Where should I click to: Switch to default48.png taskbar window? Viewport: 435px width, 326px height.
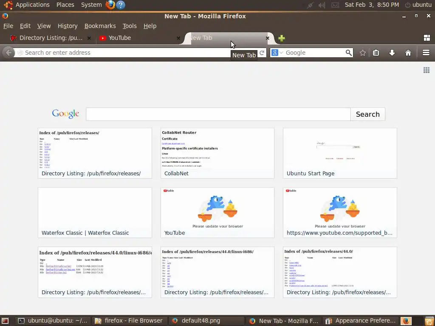[206, 321]
